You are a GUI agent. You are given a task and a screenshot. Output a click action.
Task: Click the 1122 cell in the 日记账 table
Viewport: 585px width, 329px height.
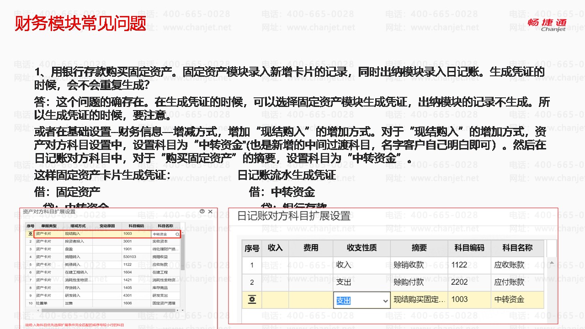[469, 265]
